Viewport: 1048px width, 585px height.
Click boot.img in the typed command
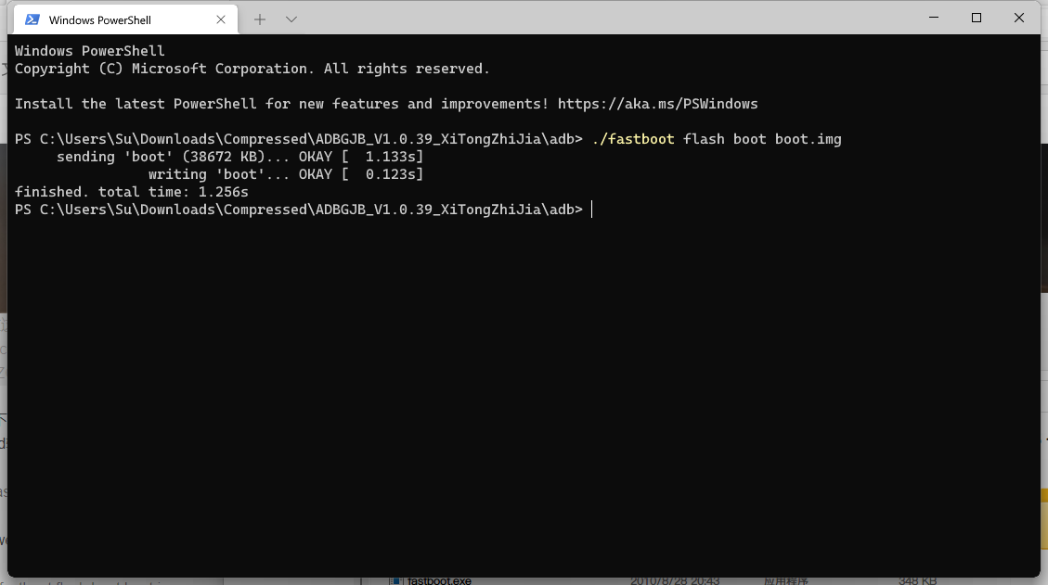(809, 139)
